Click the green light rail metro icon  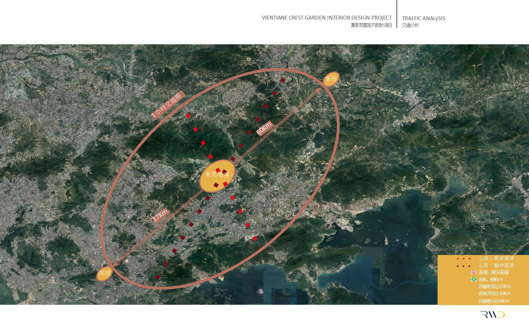pyautogui.click(x=474, y=279)
